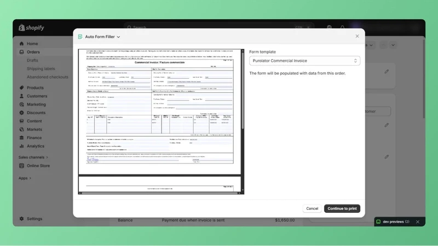Open Auto Form Filler app dropdown
This screenshot has width=438, height=246.
coord(102,37)
